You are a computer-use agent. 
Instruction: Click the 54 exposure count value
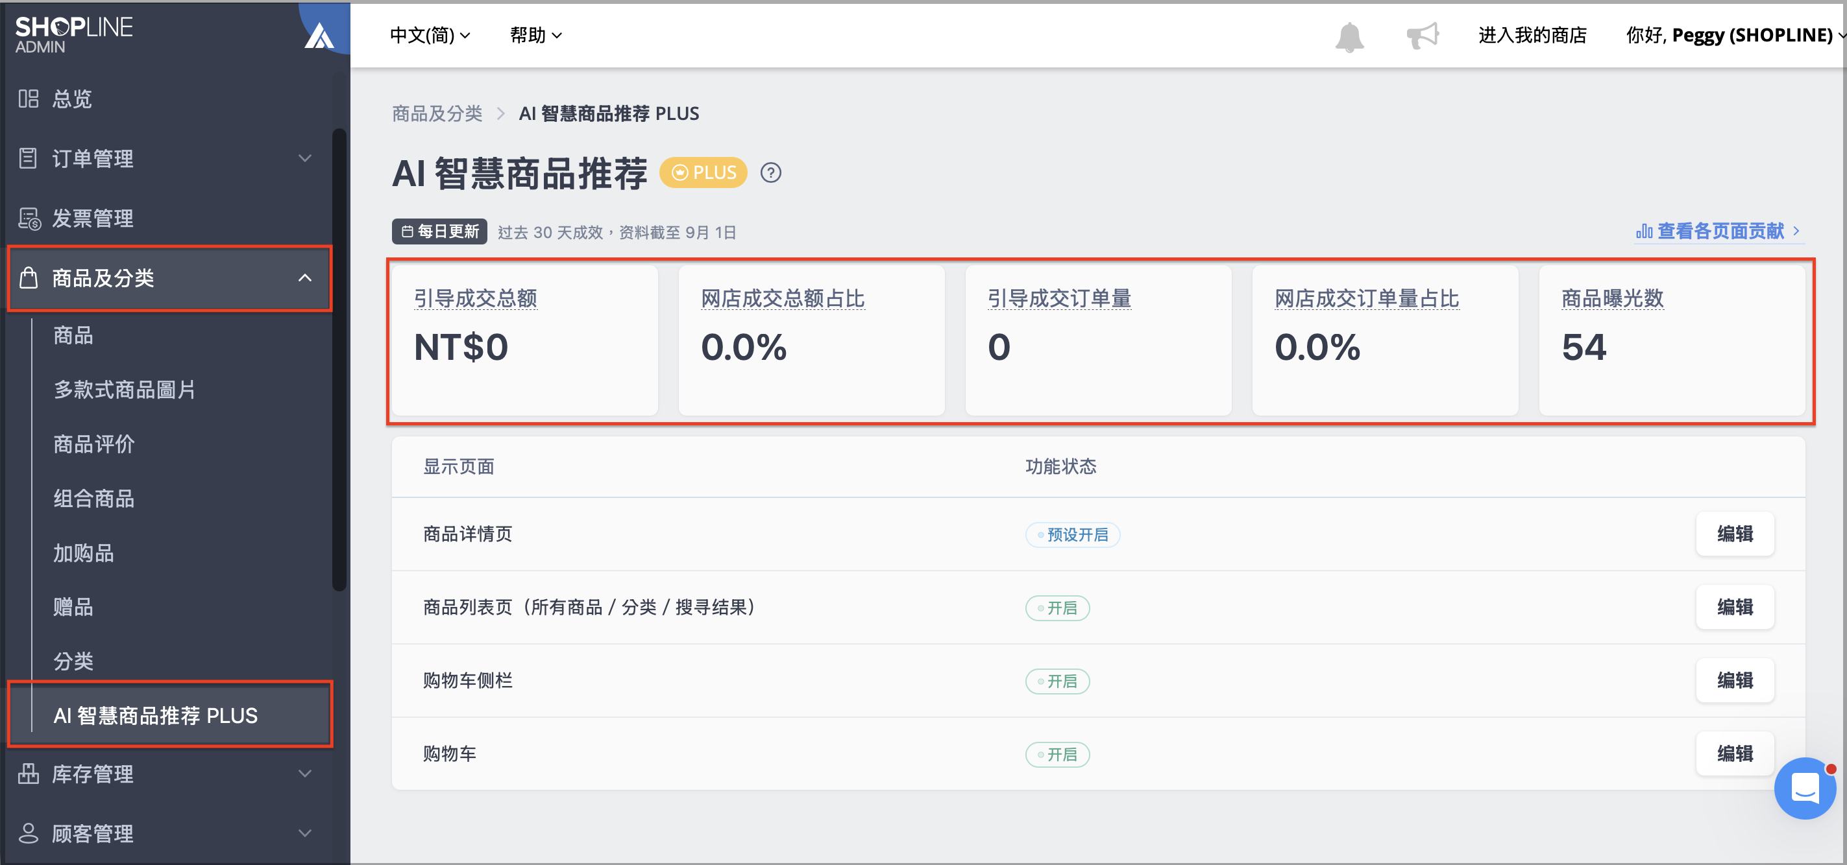(x=1584, y=347)
